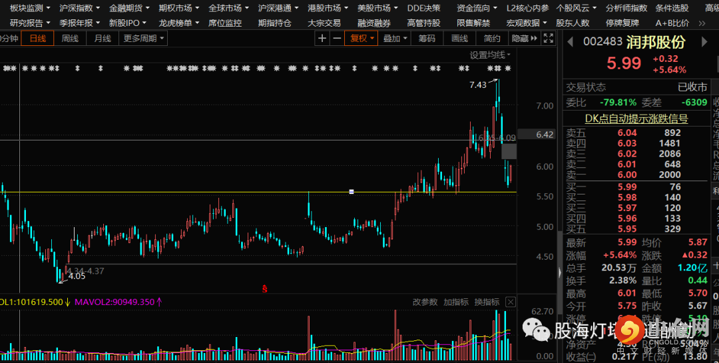Image resolution: width=719 pixels, height=363 pixels.
Task: Open the 大宗交易 menu item
Action: point(324,23)
